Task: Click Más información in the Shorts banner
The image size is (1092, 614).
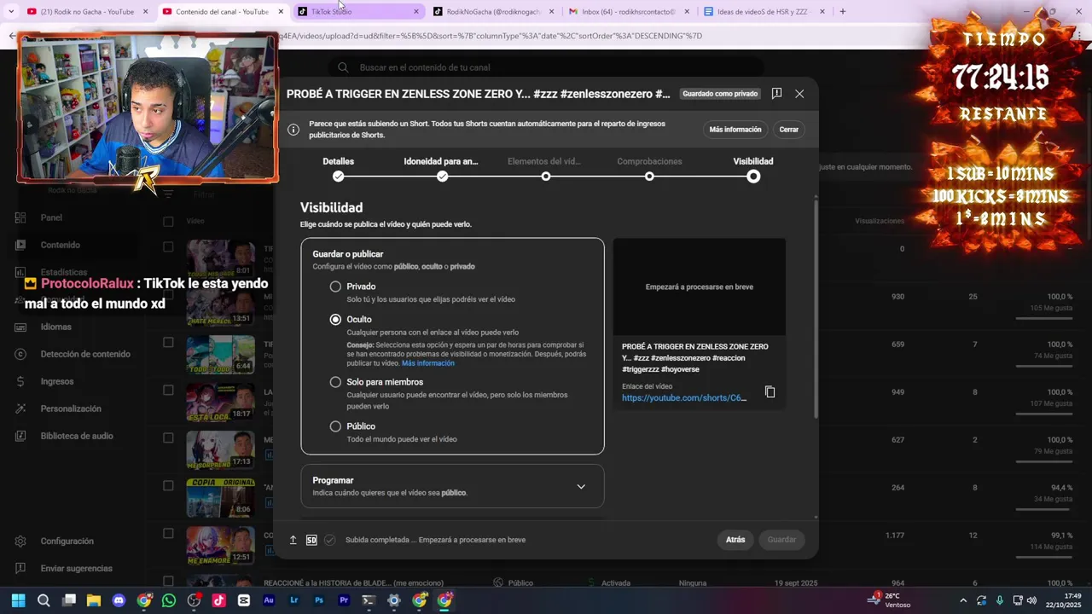Action: 735,130
